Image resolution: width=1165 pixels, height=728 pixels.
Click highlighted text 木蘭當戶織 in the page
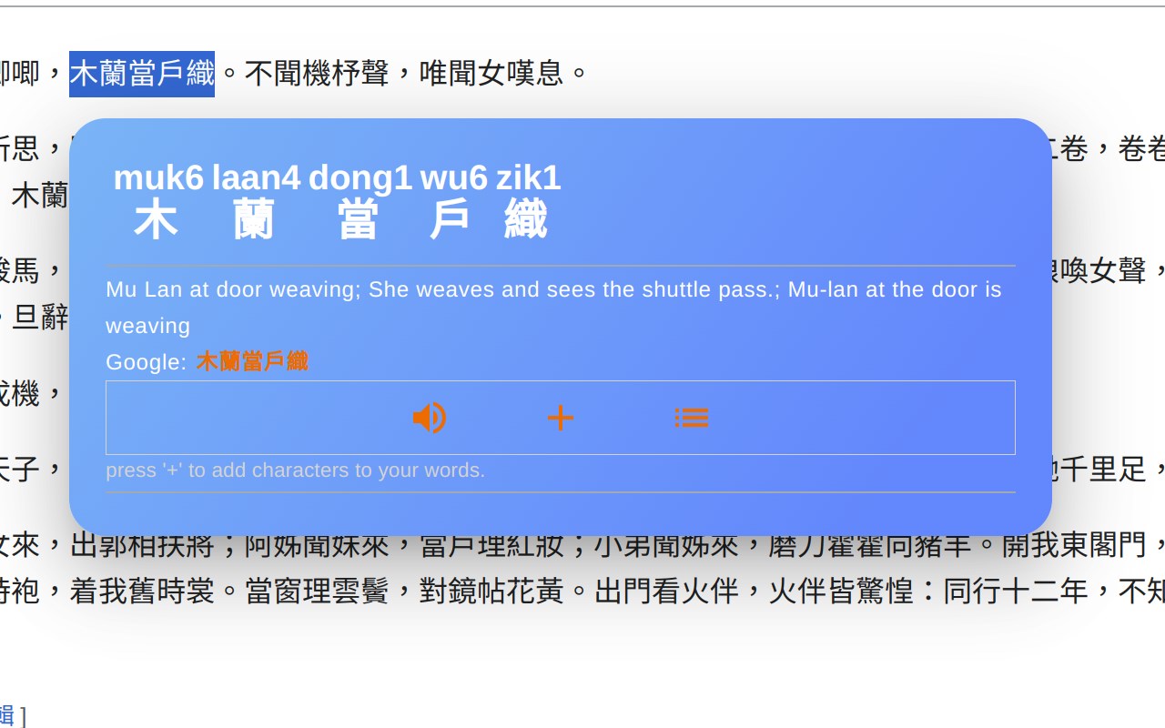coord(142,73)
